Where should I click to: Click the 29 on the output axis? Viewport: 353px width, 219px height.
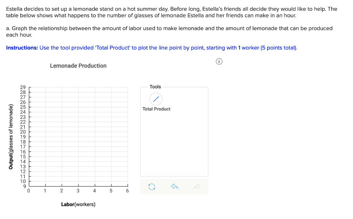pos(23,87)
